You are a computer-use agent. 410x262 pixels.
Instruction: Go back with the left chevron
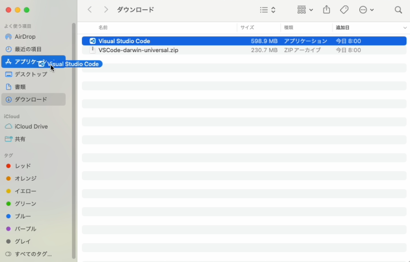(x=89, y=10)
